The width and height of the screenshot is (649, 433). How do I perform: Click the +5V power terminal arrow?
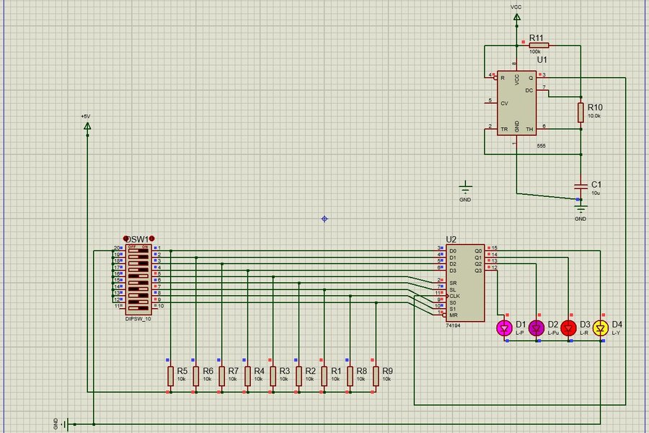tap(87, 126)
